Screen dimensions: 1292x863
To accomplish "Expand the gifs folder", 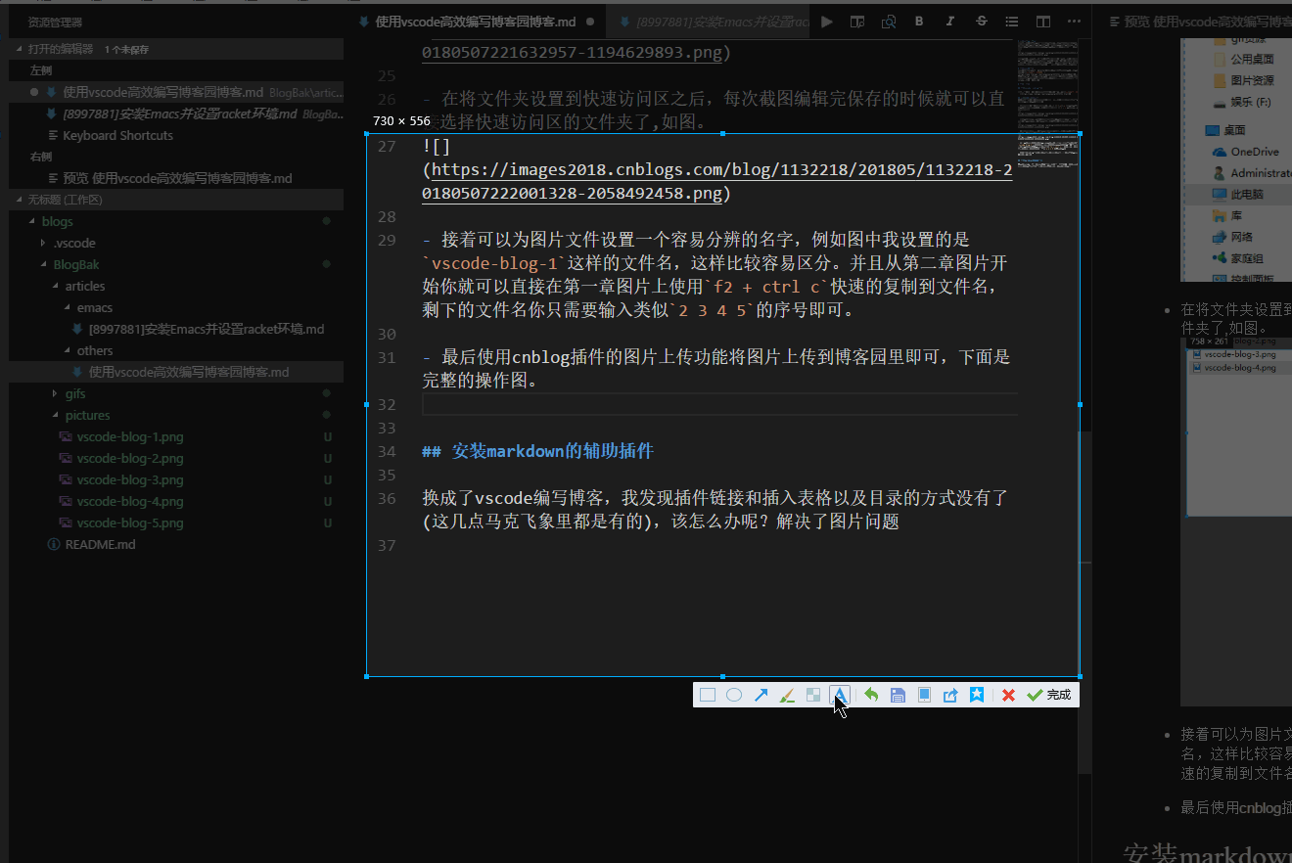I will click(x=75, y=393).
